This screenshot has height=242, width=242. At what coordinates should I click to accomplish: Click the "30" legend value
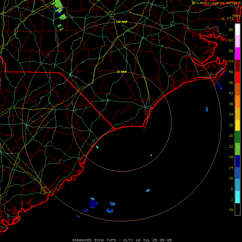coord(231,125)
